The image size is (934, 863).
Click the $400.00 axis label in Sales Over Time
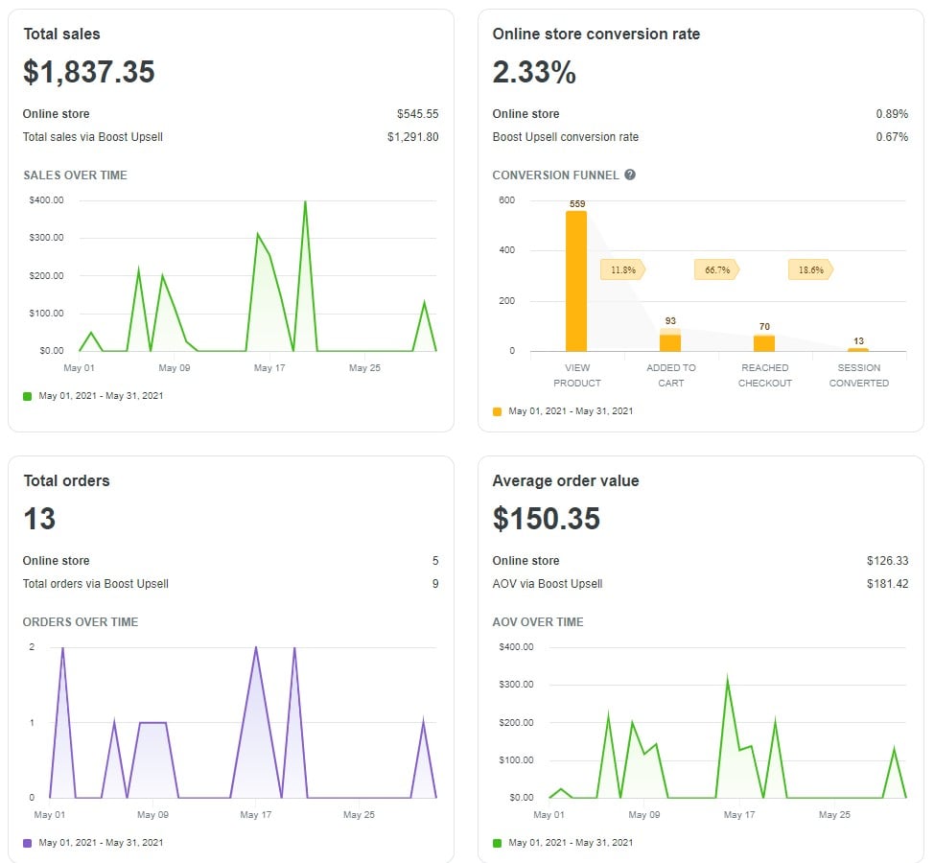(46, 200)
